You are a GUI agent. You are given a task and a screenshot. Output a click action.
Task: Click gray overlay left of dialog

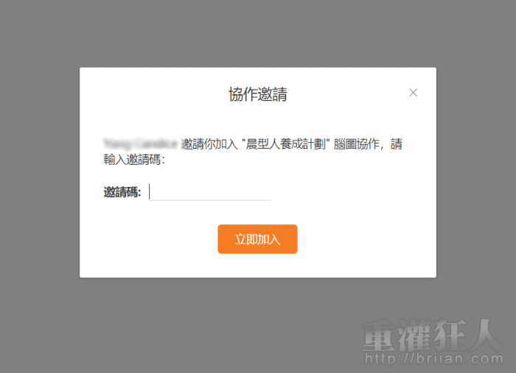(x=40, y=172)
